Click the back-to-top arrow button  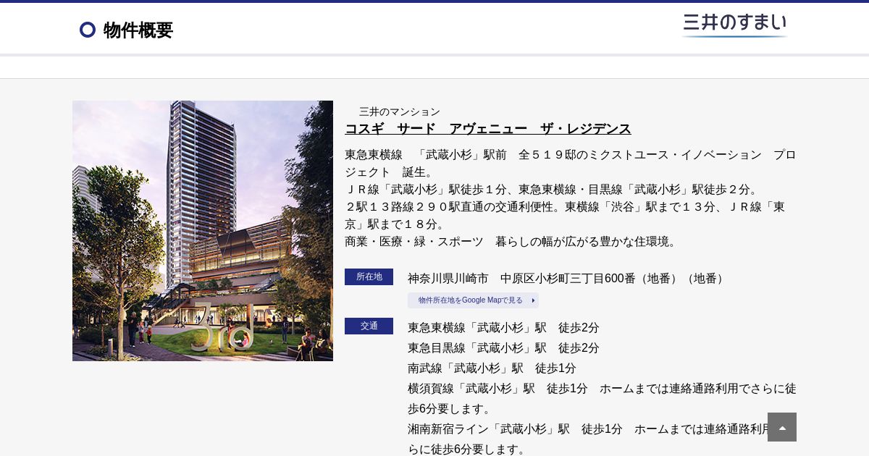[x=782, y=427]
